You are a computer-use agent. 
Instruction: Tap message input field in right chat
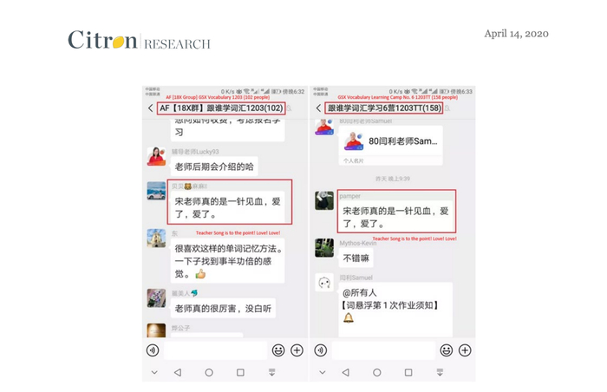click(383, 350)
